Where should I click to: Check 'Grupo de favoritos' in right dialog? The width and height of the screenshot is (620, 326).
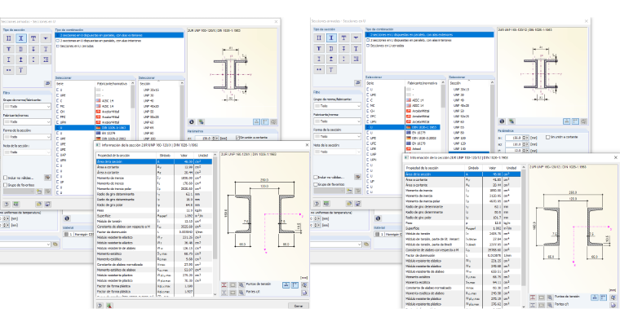coord(316,184)
